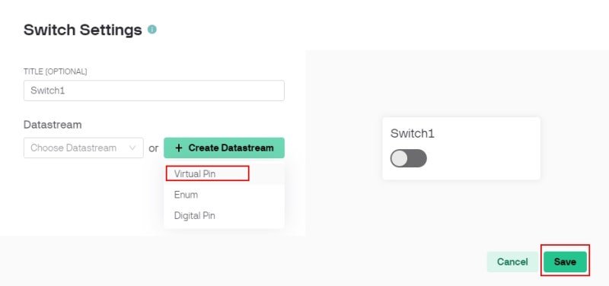Screen dimensions: 609x286
Task: Click the Create Datastream button label
Action: 231,148
